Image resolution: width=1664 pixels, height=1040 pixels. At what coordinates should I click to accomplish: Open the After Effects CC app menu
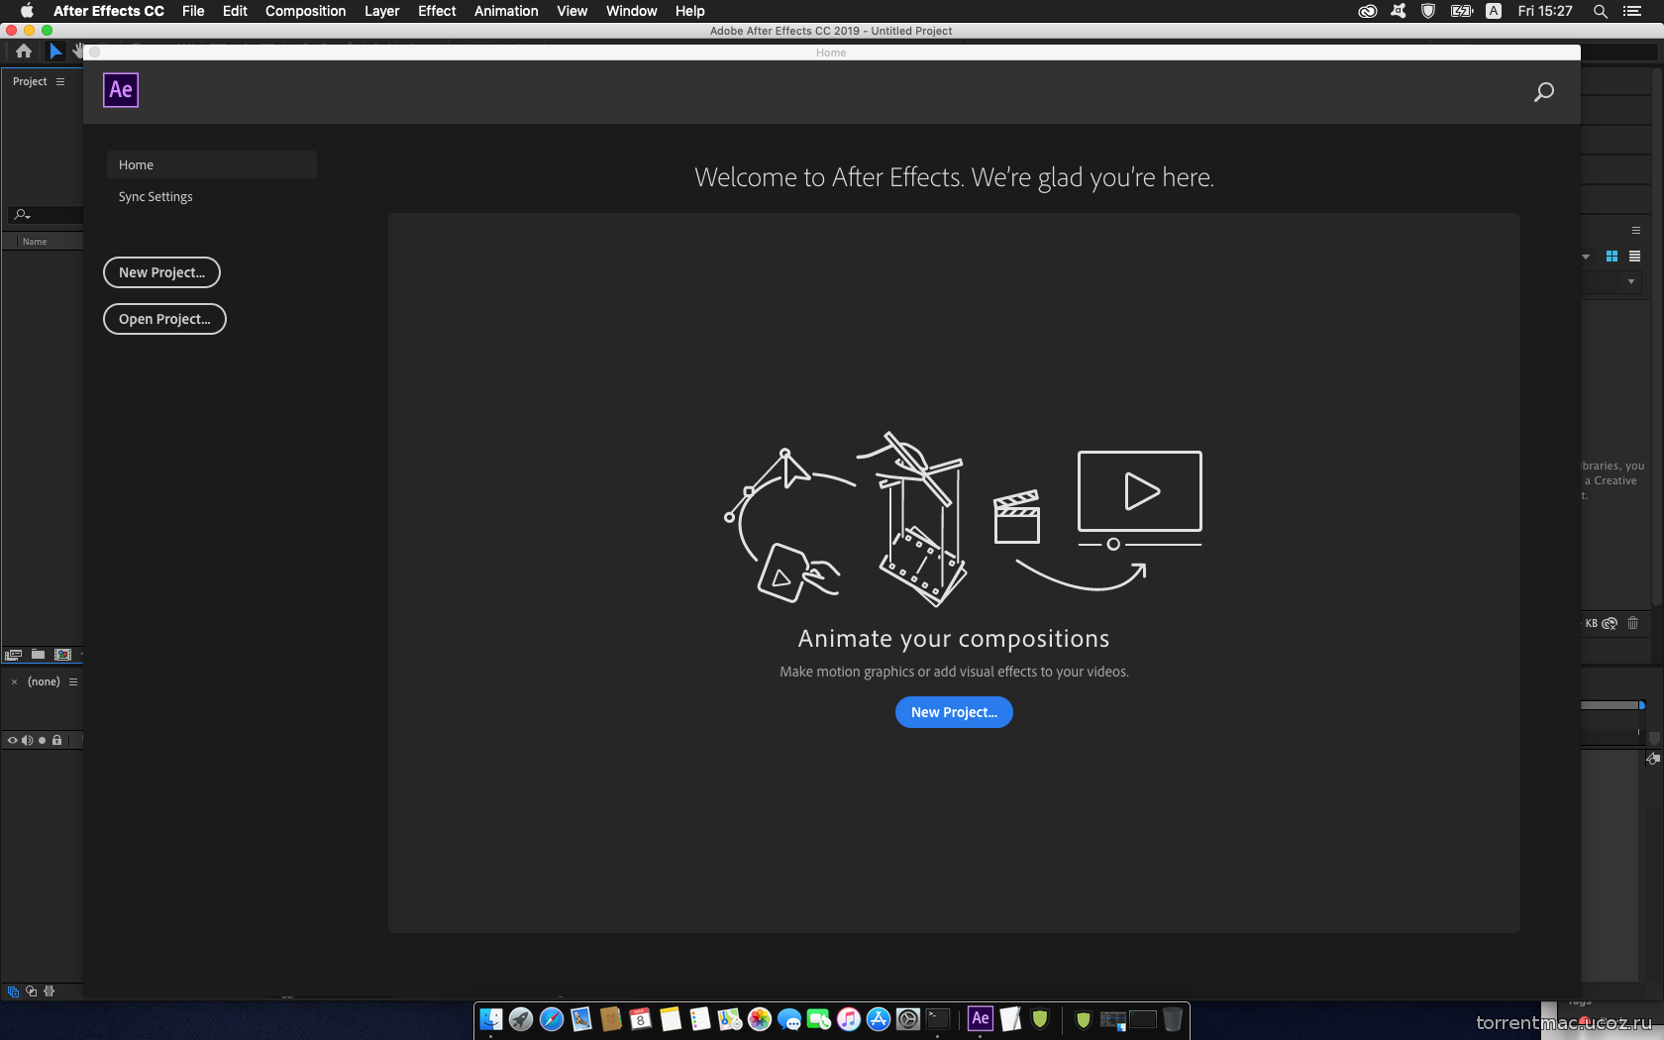point(109,11)
